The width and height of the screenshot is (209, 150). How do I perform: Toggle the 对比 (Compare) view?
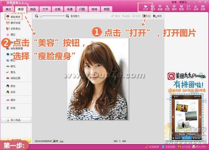coord(146,16)
